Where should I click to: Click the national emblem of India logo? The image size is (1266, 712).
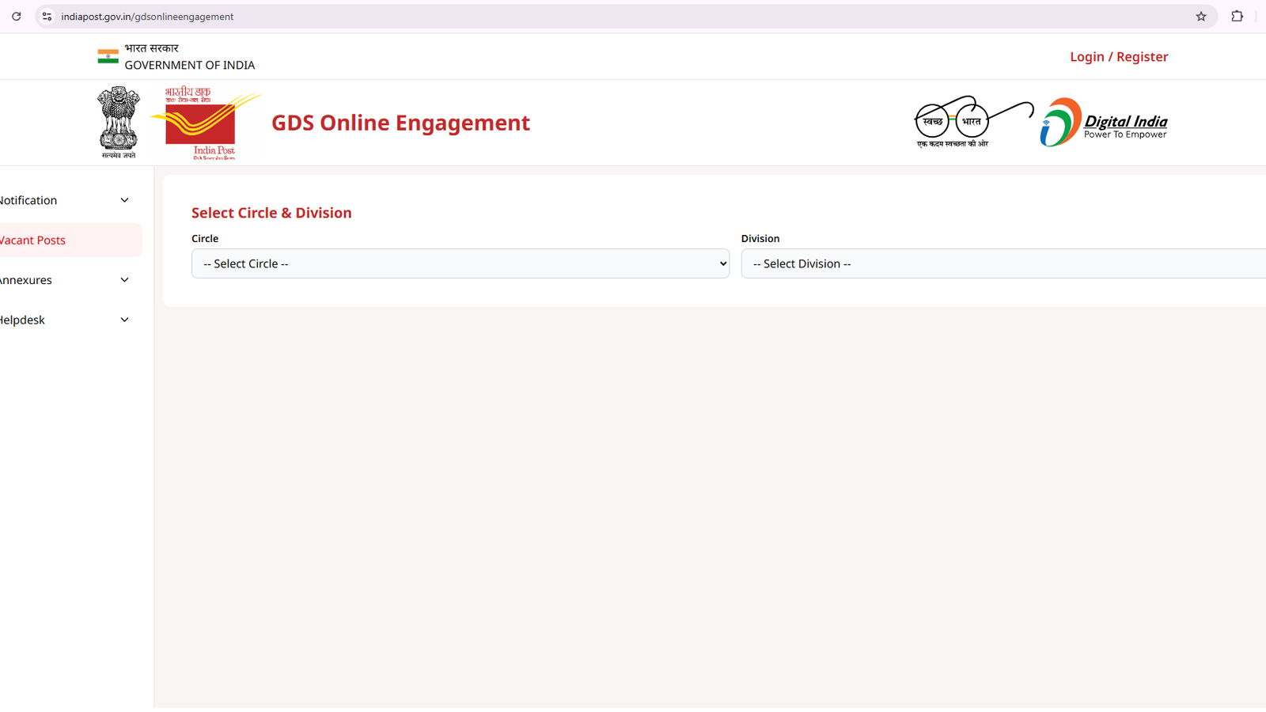pos(119,123)
